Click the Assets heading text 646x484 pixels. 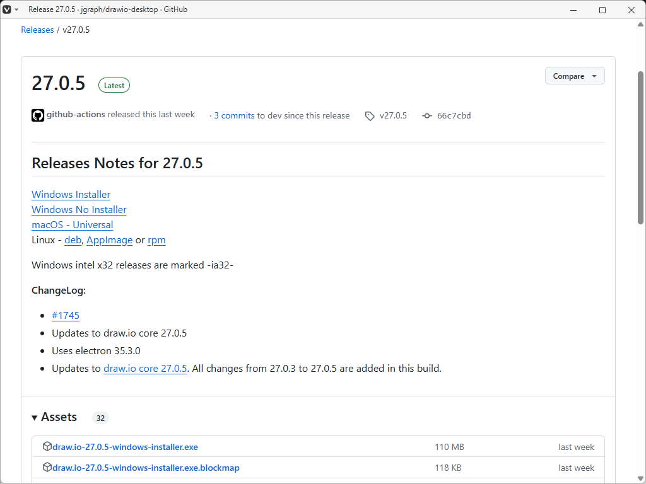point(59,417)
